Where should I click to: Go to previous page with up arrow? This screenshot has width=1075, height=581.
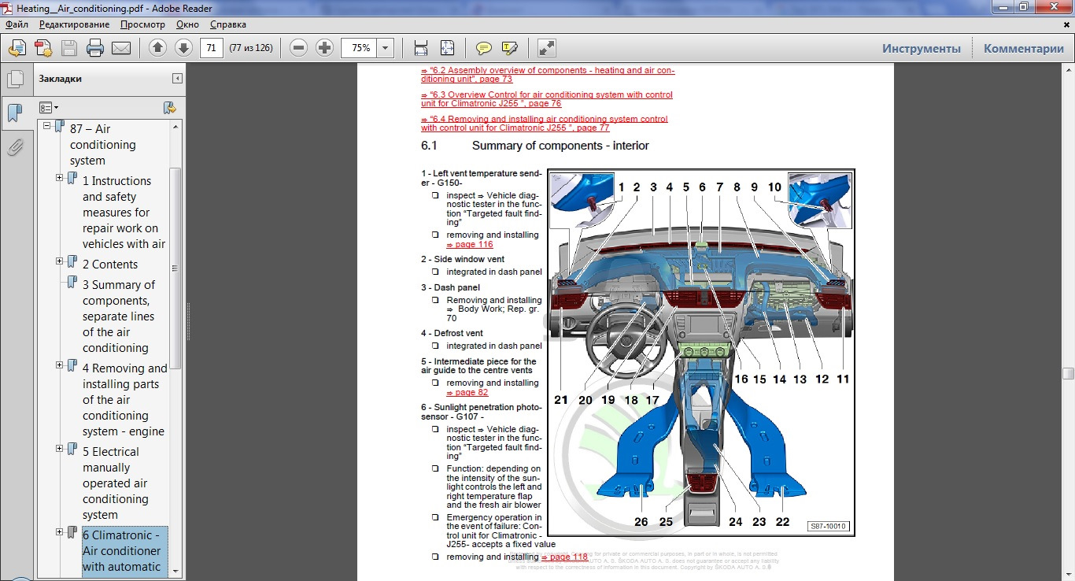pos(157,48)
